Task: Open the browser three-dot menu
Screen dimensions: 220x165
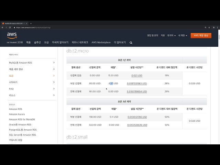Action: point(218,27)
